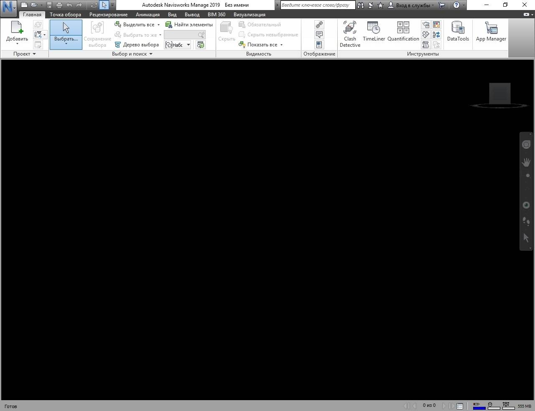Click the star Favorites icon
The width and height of the screenshot is (535, 411).
pyautogui.click(x=380, y=5)
